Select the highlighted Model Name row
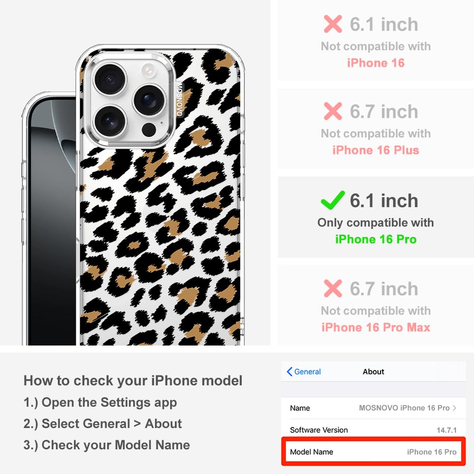This screenshot has width=474, height=474. pos(374,452)
